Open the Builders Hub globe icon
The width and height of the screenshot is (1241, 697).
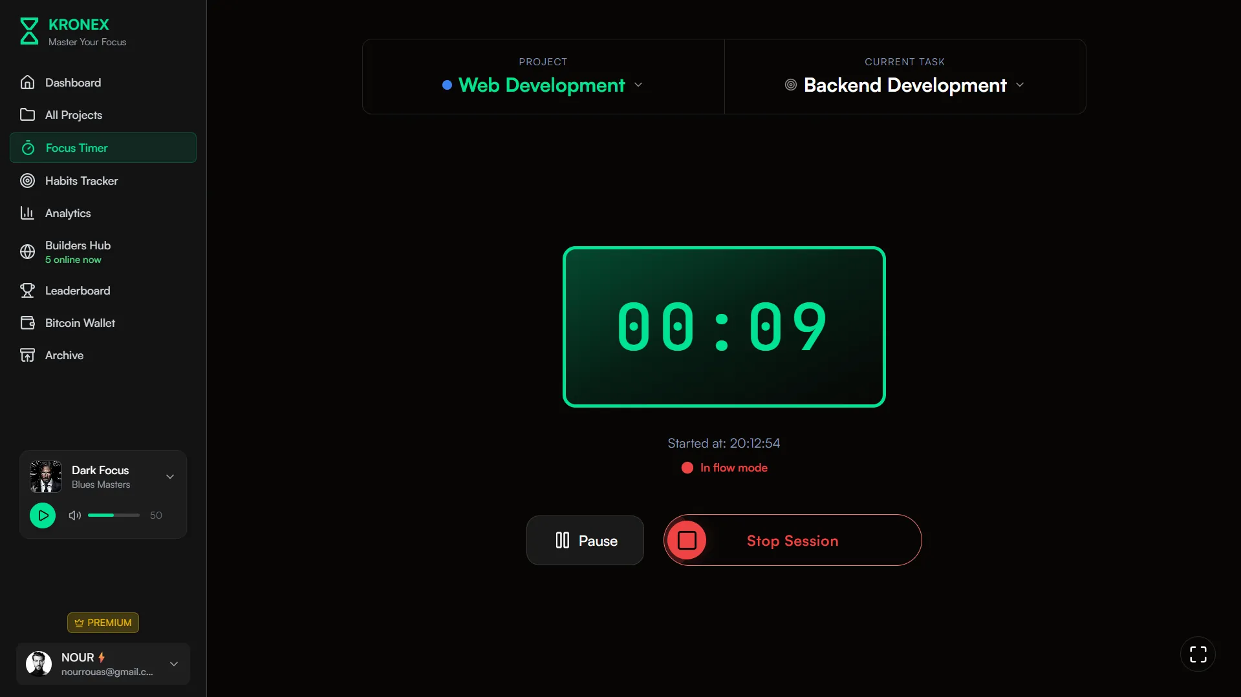click(x=28, y=252)
